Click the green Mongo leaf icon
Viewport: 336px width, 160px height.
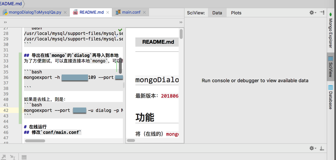click(330, 14)
